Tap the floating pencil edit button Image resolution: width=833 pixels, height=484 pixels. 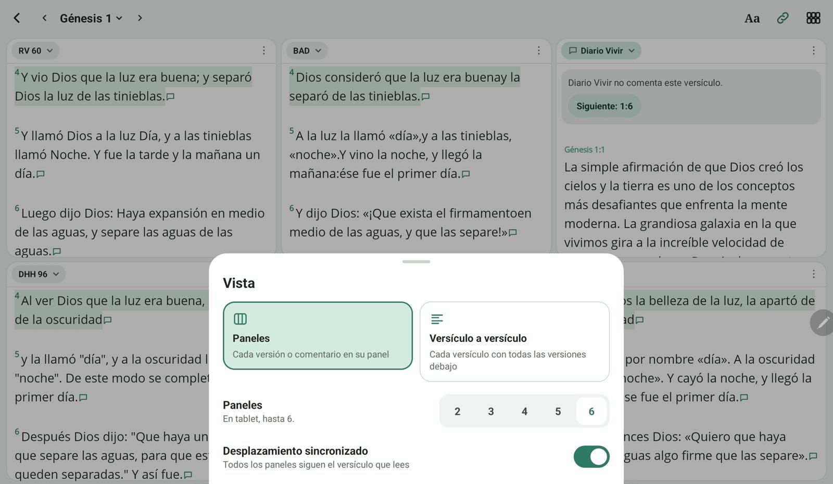coord(823,323)
